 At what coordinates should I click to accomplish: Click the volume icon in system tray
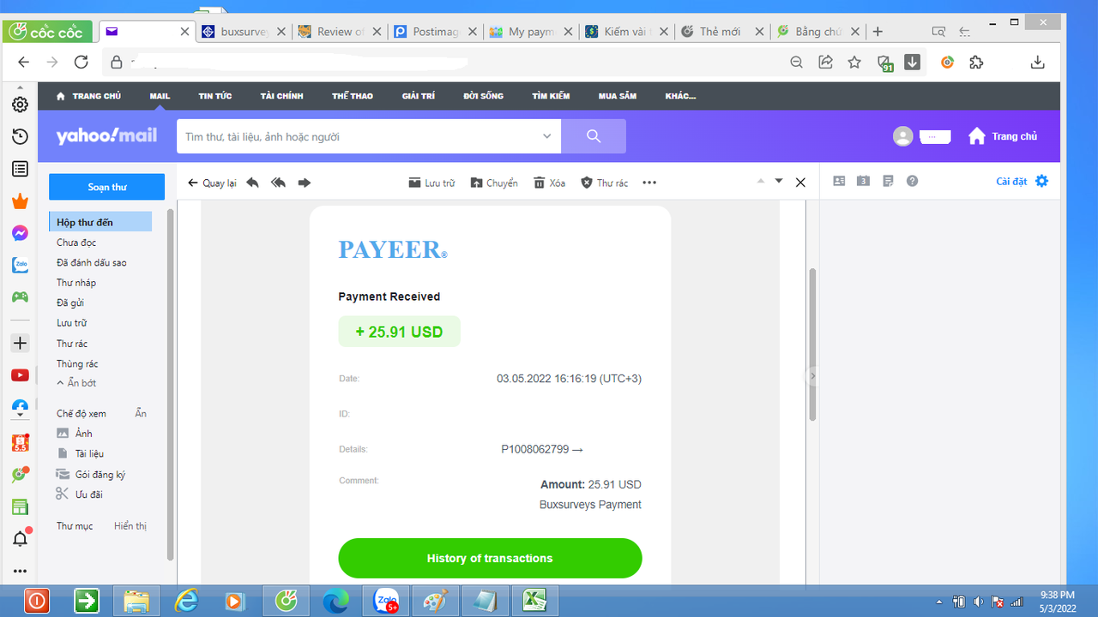tap(979, 602)
